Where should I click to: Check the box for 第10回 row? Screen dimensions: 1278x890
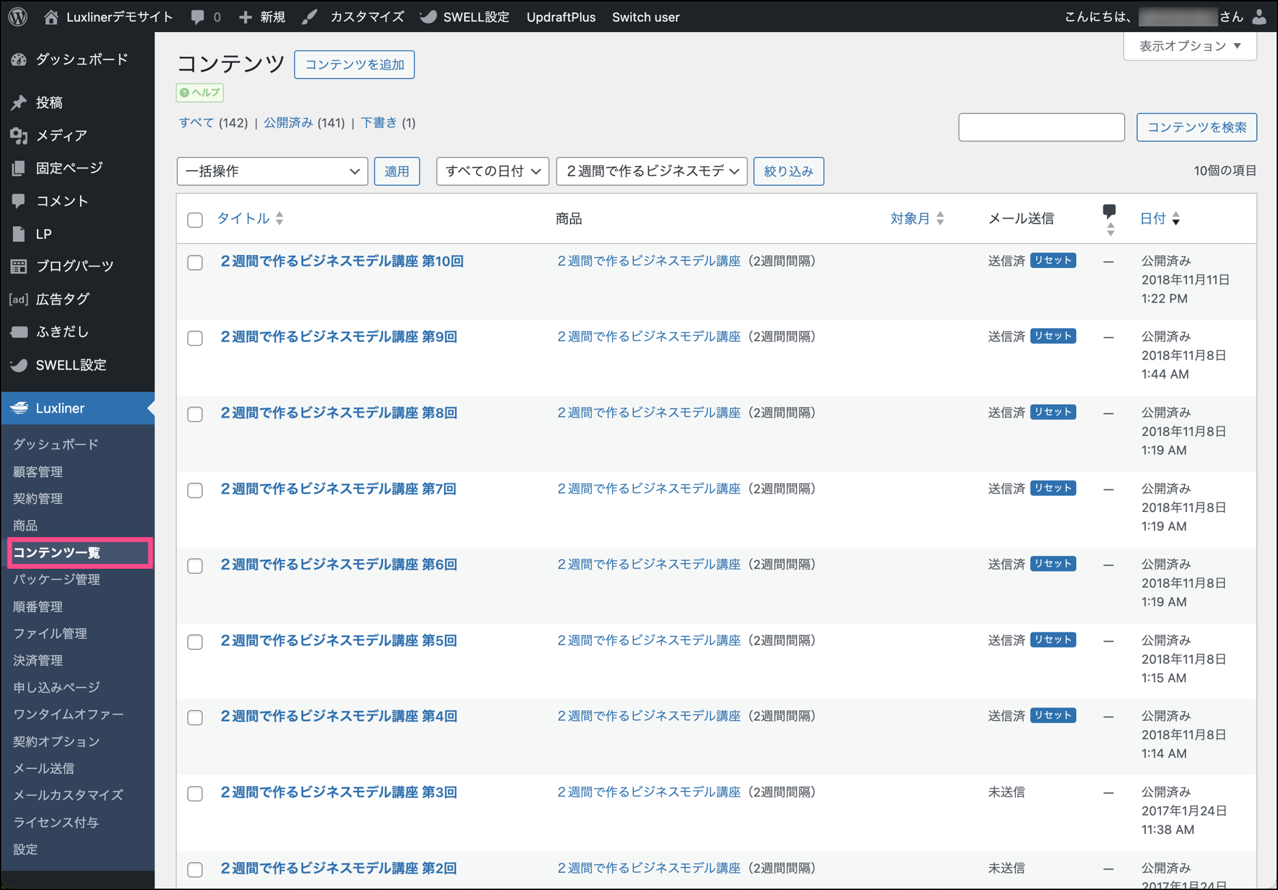click(x=195, y=262)
